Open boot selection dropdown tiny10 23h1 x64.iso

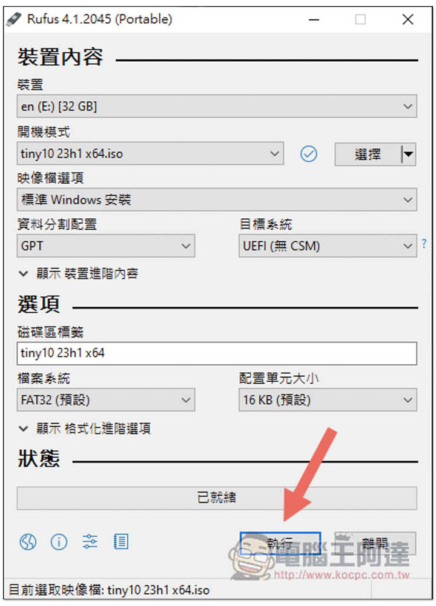150,153
